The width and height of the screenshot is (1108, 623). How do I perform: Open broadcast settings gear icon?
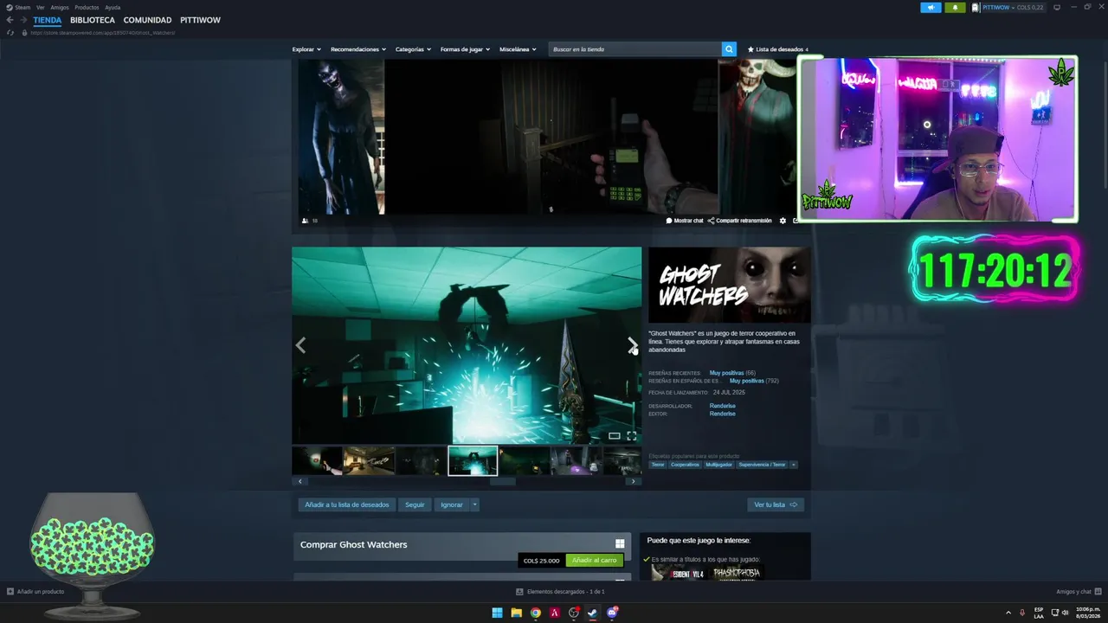783,221
